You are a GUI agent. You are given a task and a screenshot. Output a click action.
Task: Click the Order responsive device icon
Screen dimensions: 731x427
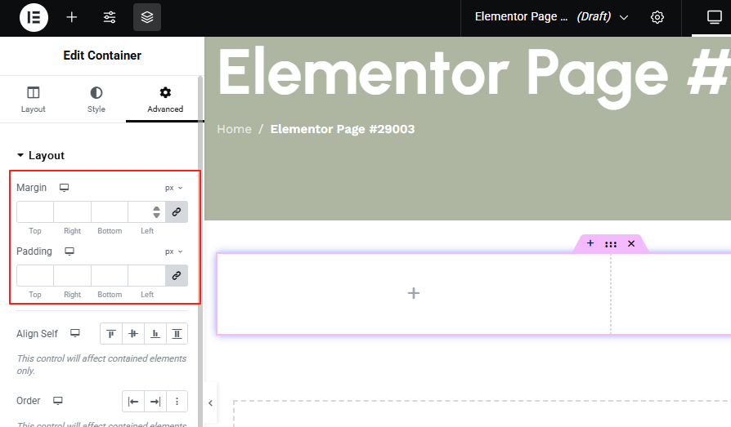click(x=58, y=401)
